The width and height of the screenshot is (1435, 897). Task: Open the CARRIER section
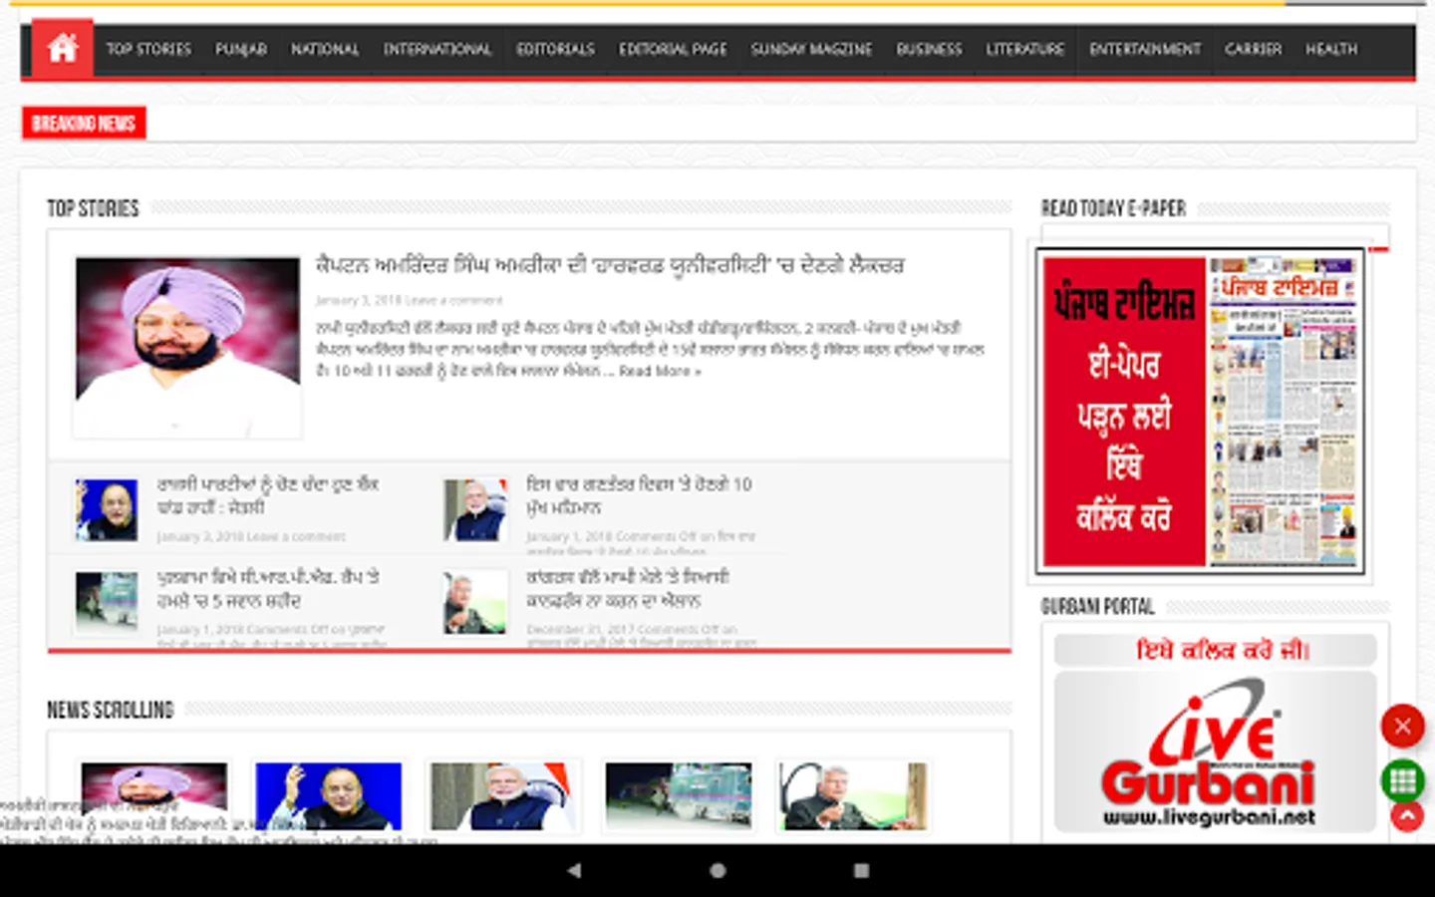[1253, 49]
